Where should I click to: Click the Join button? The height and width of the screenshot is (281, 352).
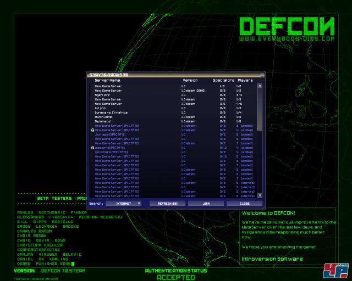click(x=206, y=204)
